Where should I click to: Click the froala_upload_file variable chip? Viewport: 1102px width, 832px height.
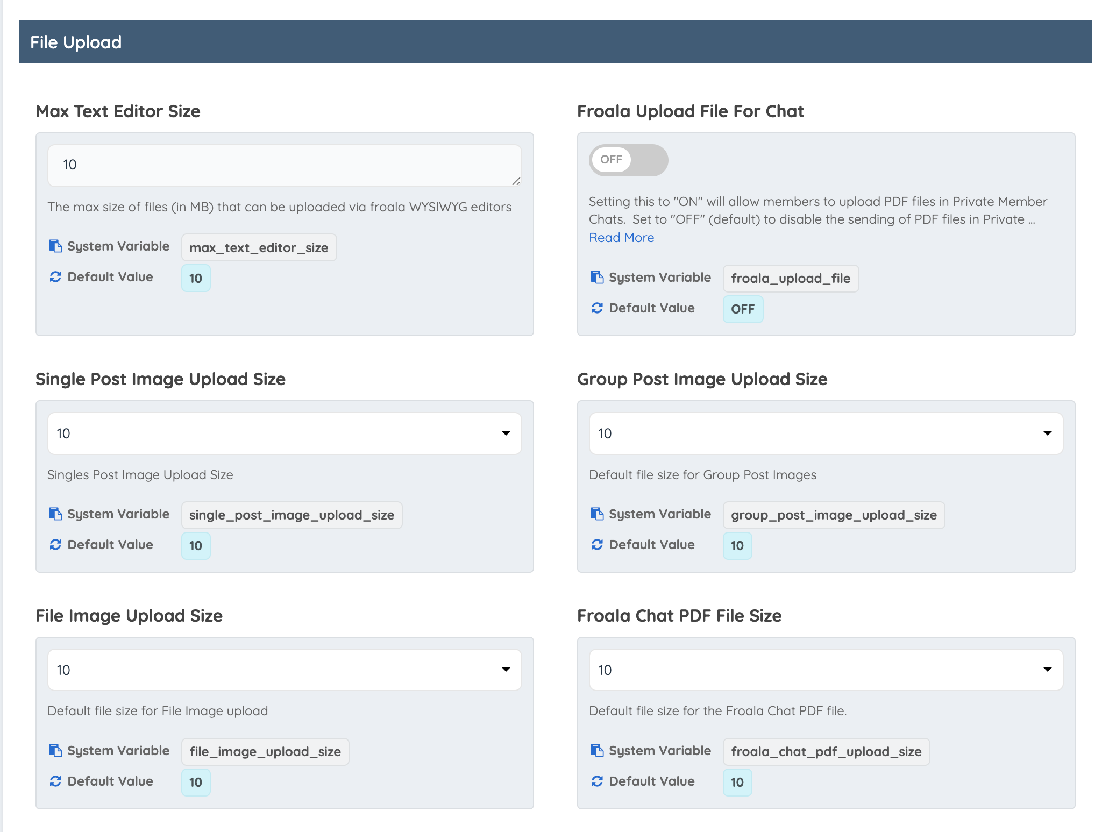click(791, 279)
